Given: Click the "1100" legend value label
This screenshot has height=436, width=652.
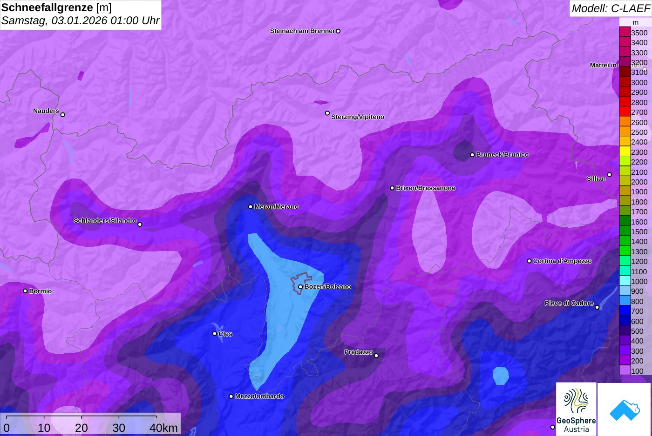Looking at the screenshot, I should tap(639, 271).
